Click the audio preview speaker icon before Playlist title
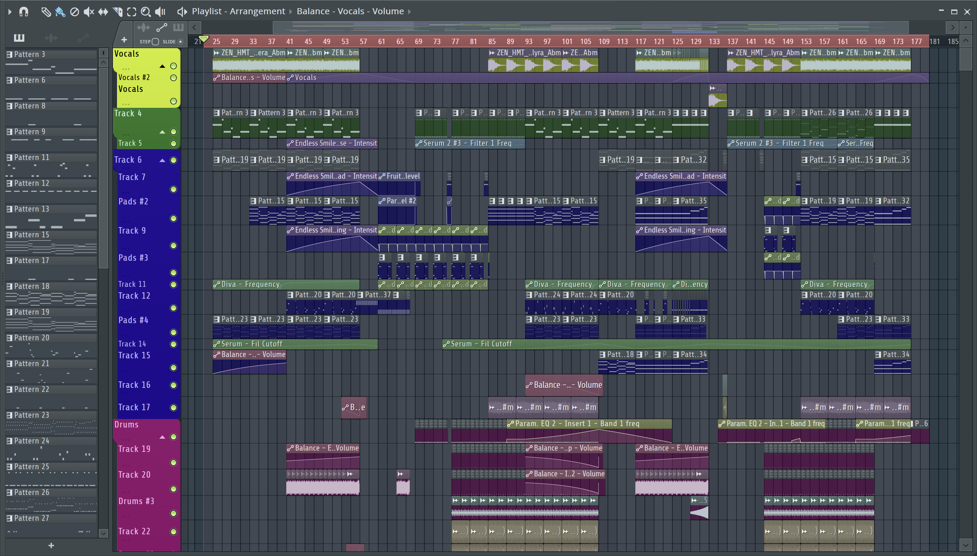 pos(182,12)
